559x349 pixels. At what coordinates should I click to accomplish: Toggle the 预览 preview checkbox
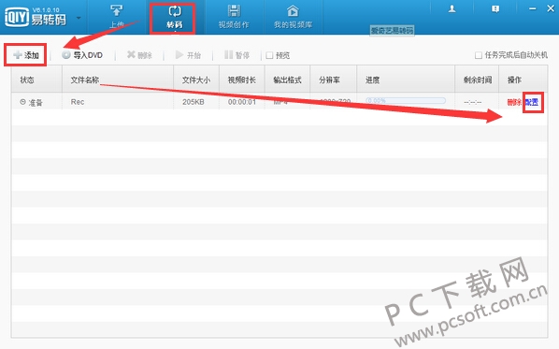coord(269,55)
